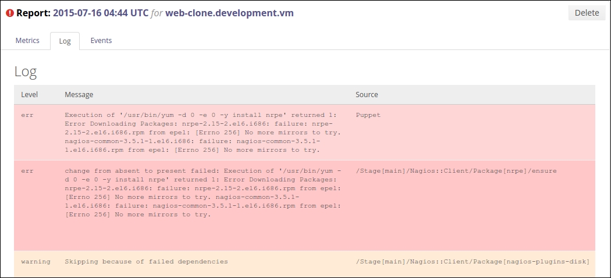This screenshot has width=611, height=278.
Task: Click the Source column header
Action: pos(367,94)
